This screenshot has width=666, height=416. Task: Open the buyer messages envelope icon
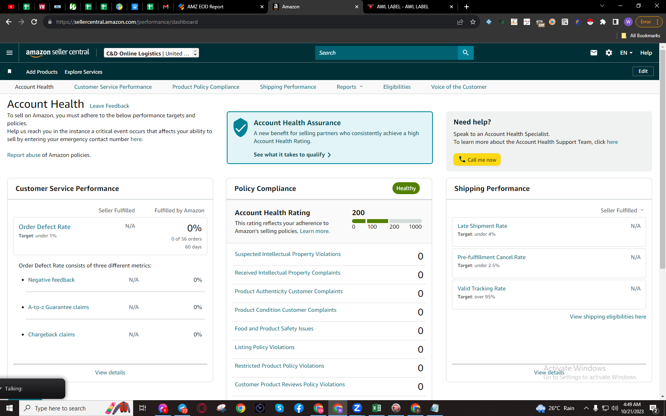coord(593,53)
